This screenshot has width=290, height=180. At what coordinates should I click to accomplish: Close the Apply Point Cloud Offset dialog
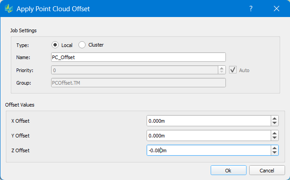(276, 9)
